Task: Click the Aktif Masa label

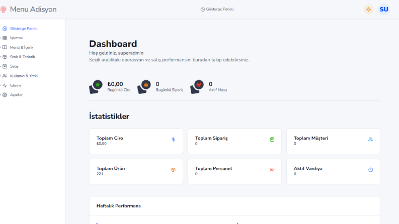Action: (x=217, y=90)
